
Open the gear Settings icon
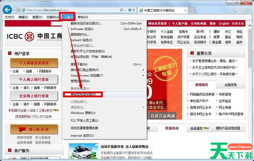(x=247, y=10)
